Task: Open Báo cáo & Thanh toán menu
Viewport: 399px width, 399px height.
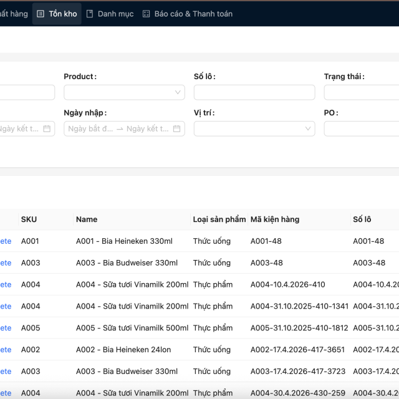Action: (188, 14)
